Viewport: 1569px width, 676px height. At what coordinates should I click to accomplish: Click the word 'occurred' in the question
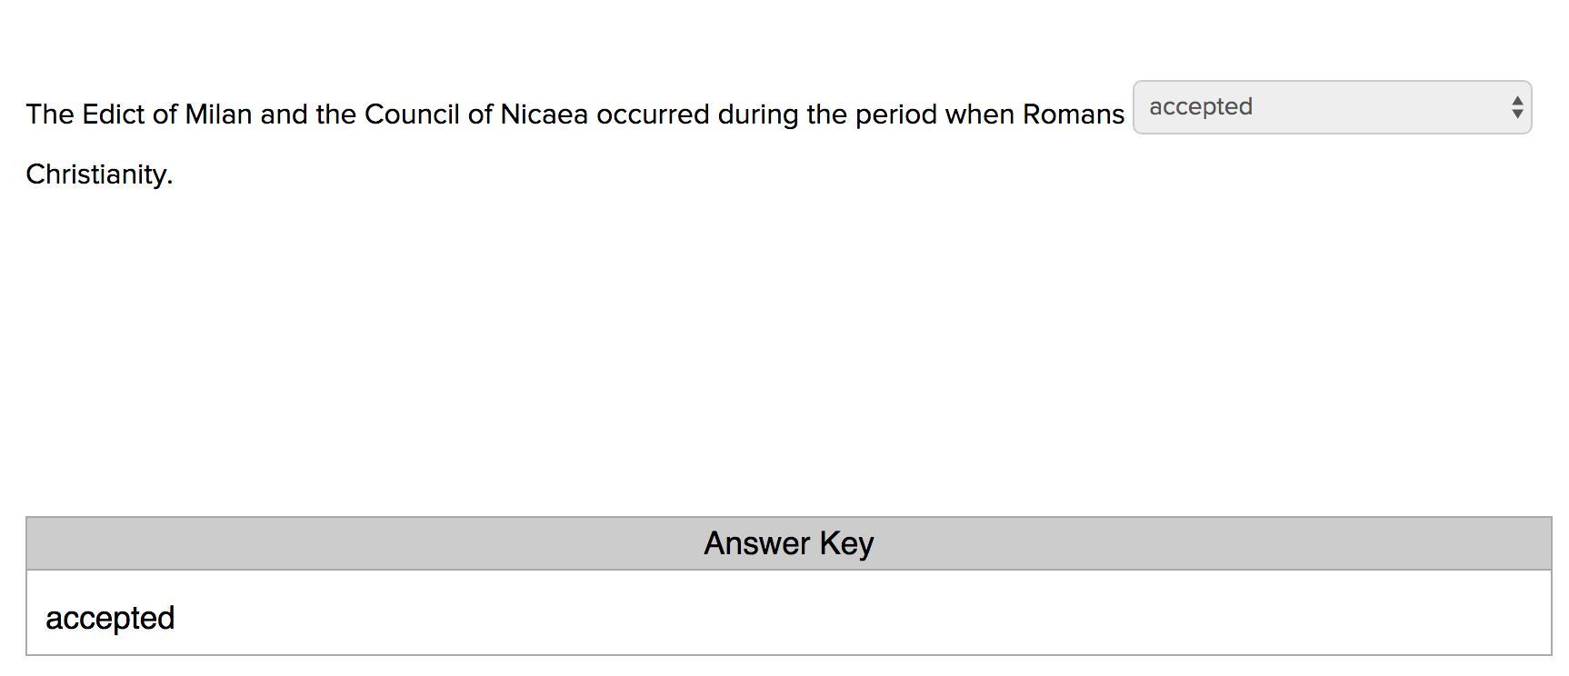pos(652,114)
